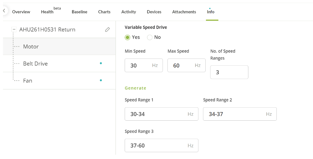Select the Fan component
The image size is (313, 159).
tap(59, 81)
